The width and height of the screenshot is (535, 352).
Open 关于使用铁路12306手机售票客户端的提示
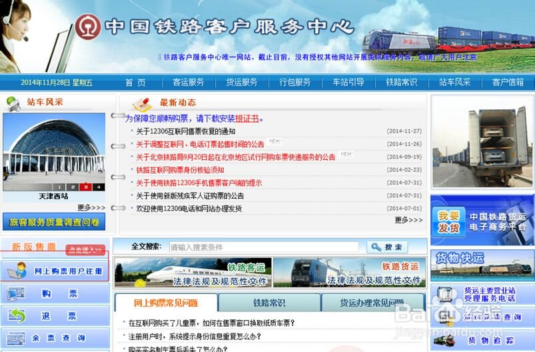click(x=199, y=183)
